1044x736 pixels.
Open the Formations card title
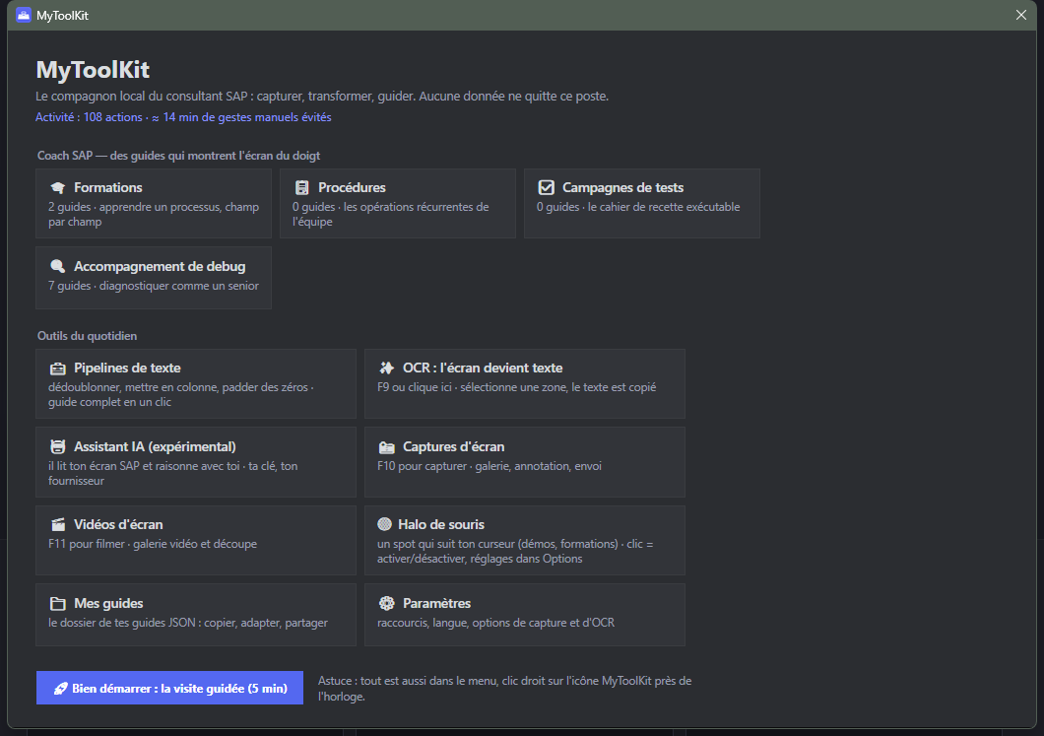108,188
